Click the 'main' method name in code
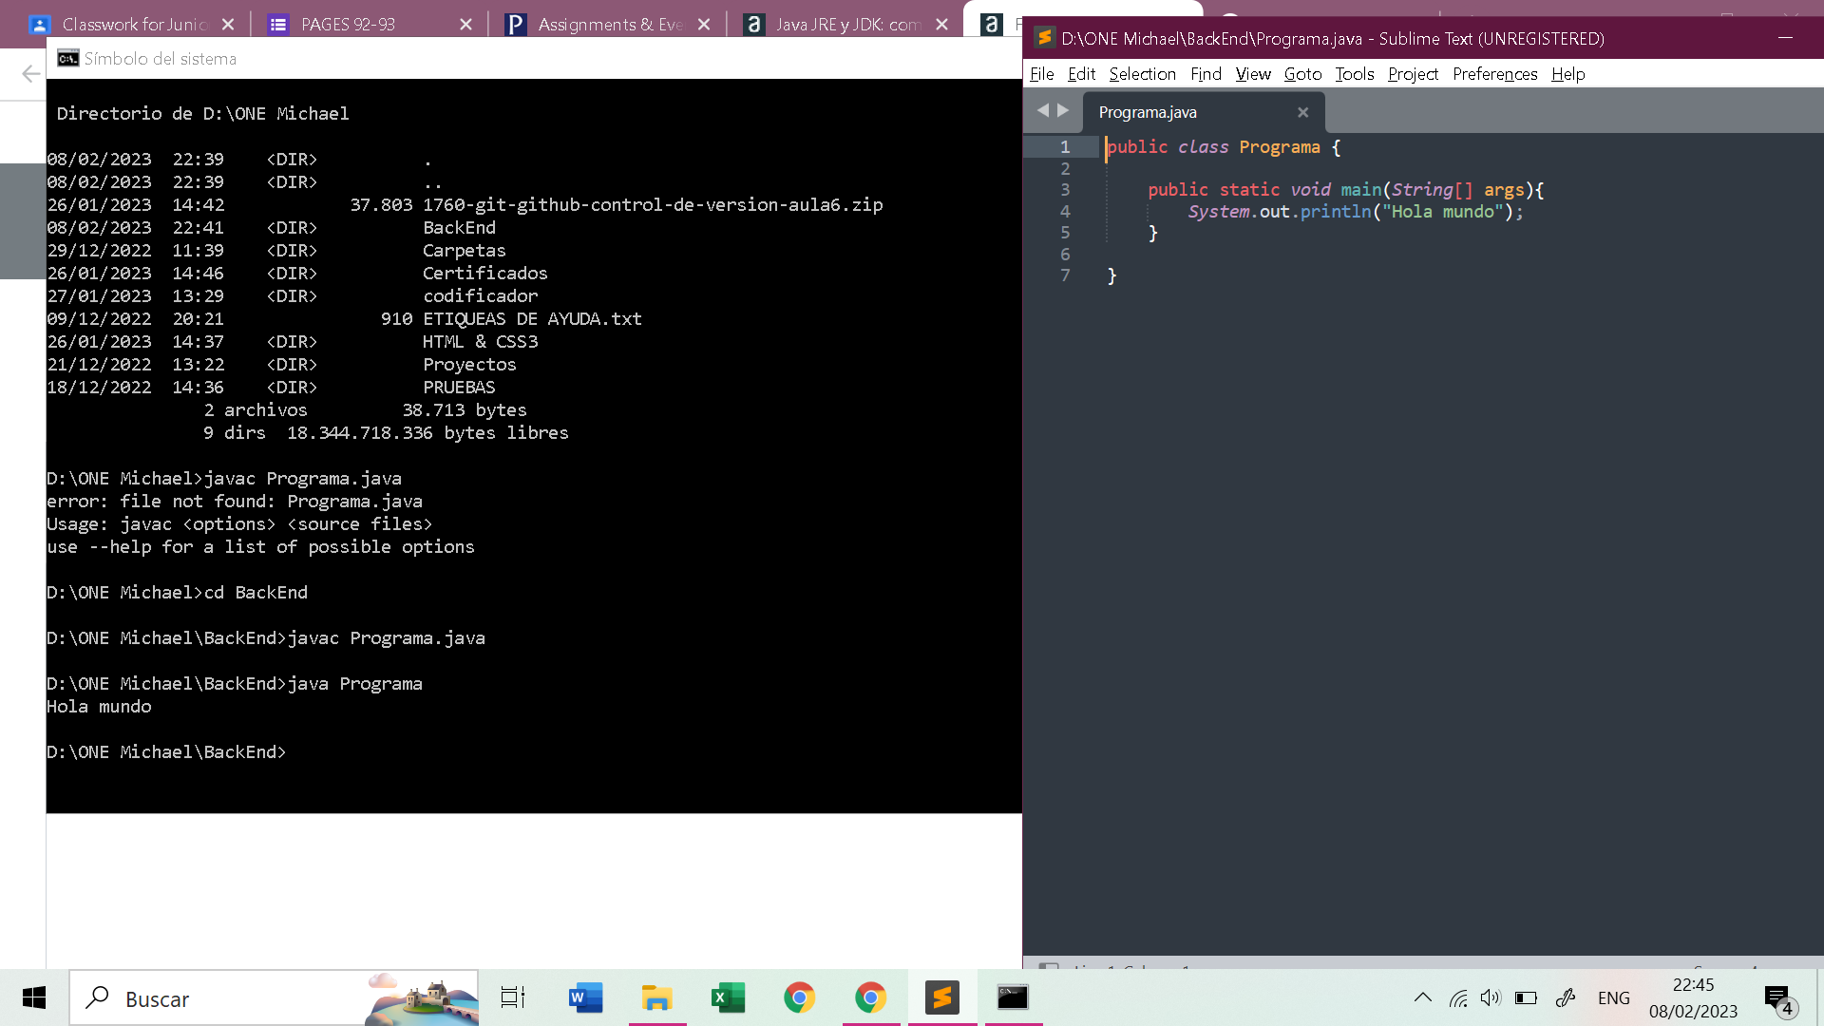This screenshot has height=1026, width=1824. pos(1361,190)
